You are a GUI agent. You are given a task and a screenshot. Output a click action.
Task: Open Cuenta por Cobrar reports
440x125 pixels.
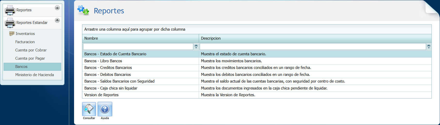coord(31,50)
